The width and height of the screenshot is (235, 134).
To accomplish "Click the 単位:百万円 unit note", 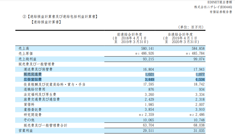I will coord(191,27).
